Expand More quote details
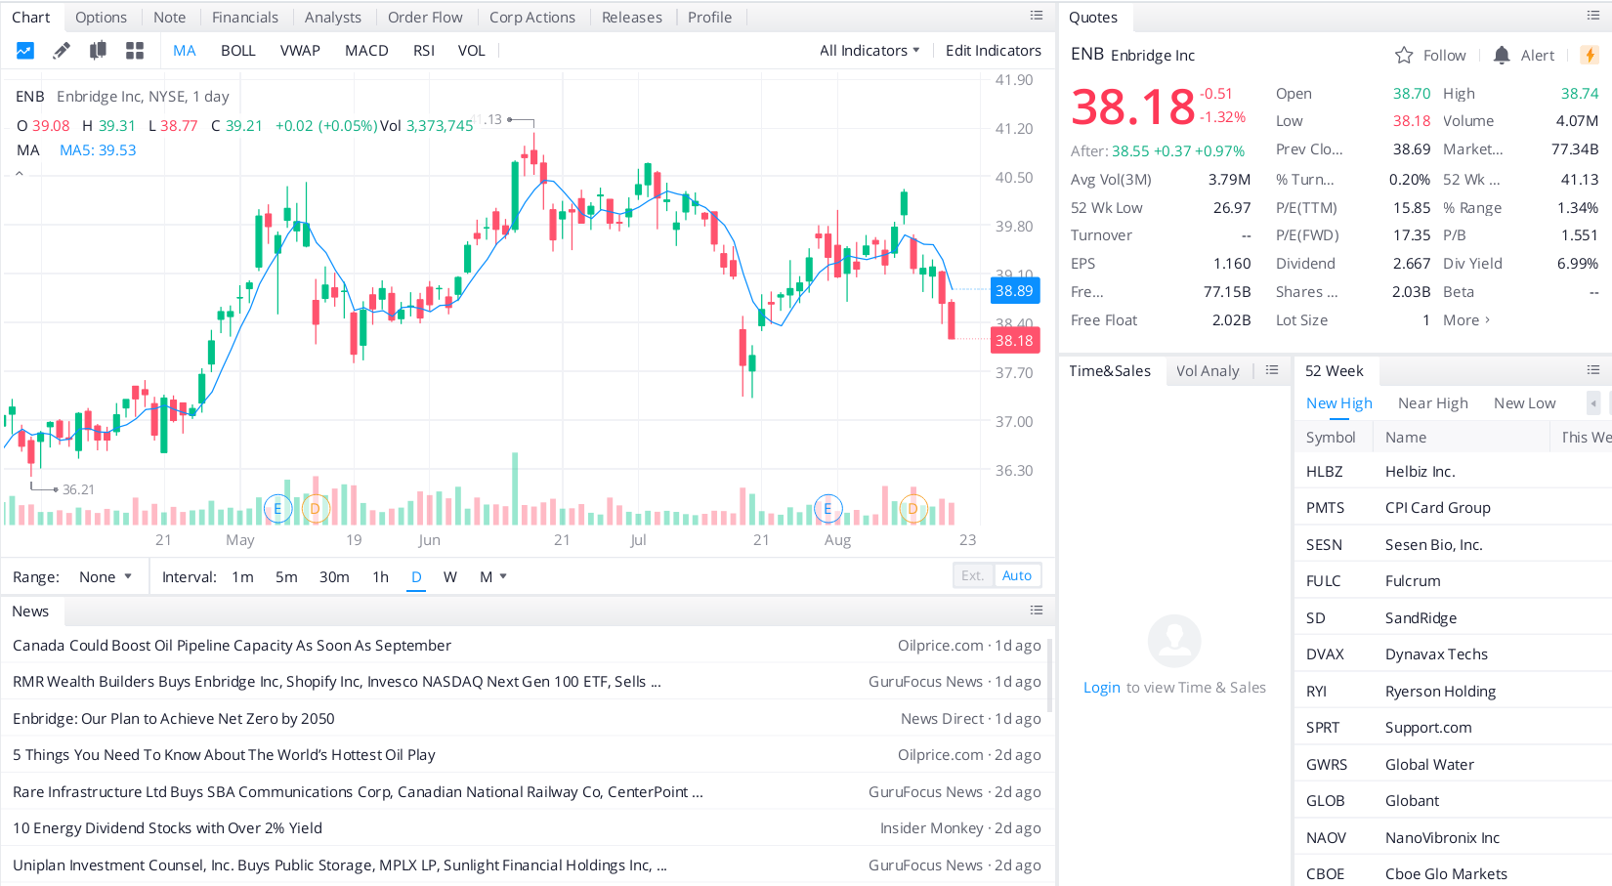Image resolution: width=1612 pixels, height=886 pixels. point(1466,320)
